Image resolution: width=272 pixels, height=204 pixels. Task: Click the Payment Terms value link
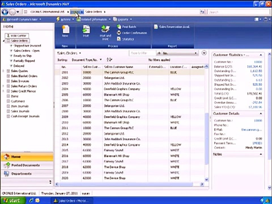click(257, 143)
